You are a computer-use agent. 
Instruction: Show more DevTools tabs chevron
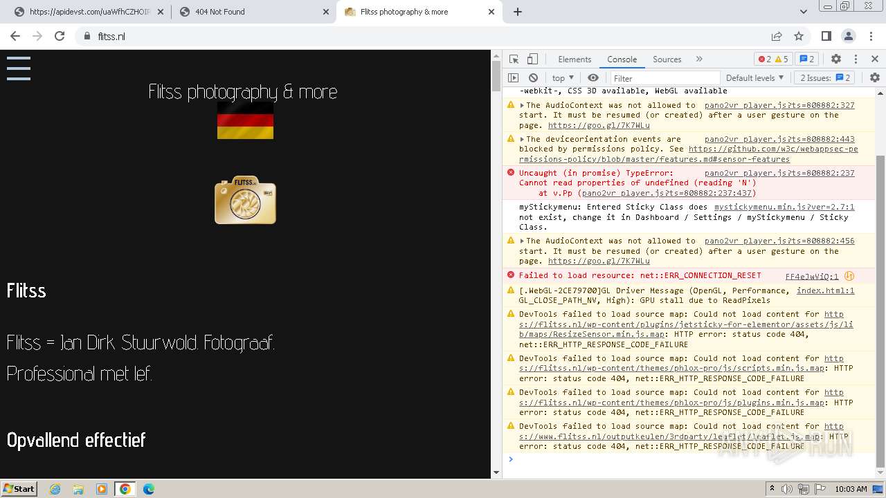pyautogui.click(x=699, y=59)
